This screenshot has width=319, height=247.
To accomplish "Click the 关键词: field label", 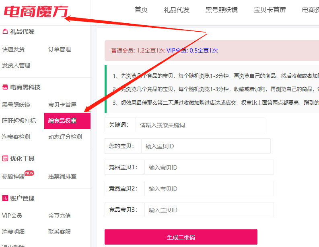I will click(119, 125).
